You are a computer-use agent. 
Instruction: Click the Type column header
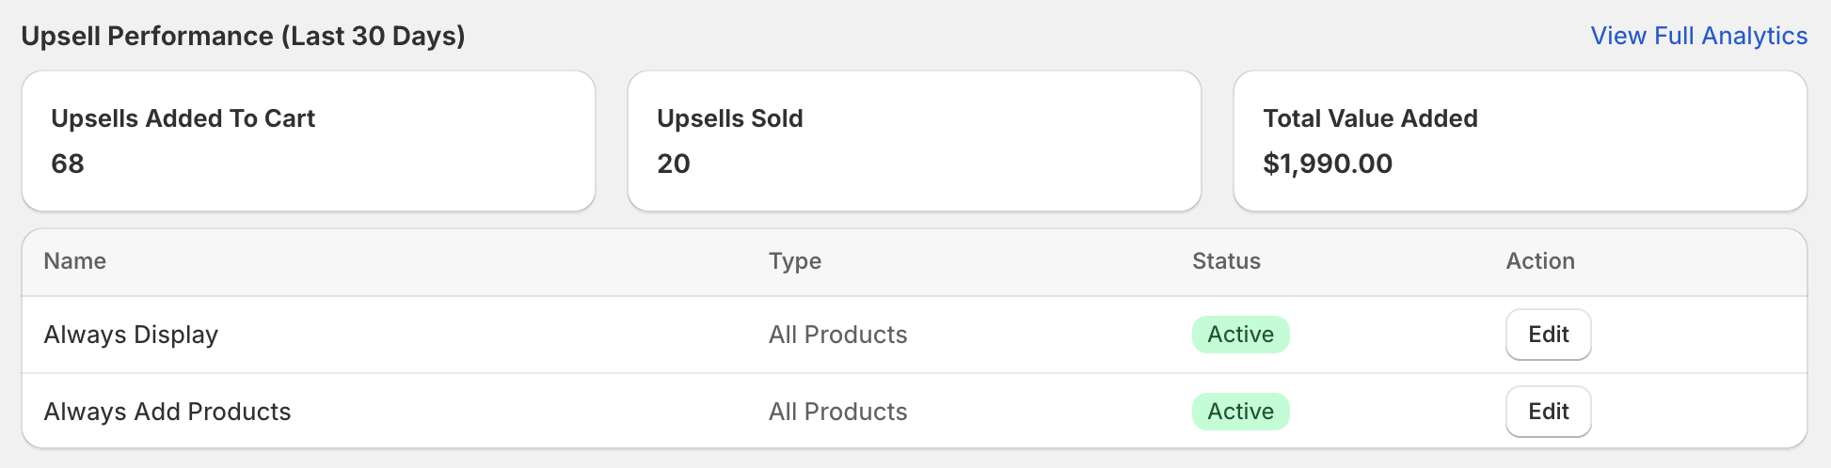point(794,261)
